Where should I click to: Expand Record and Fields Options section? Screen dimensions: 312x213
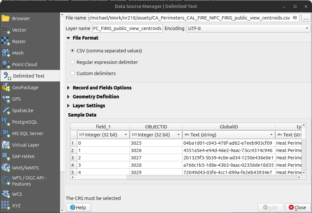point(102,88)
